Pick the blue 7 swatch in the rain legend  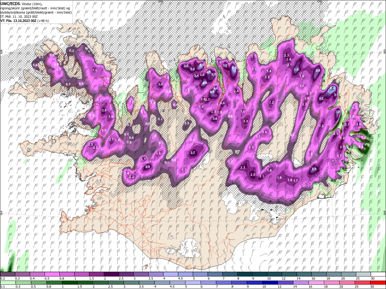coord(224,283)
